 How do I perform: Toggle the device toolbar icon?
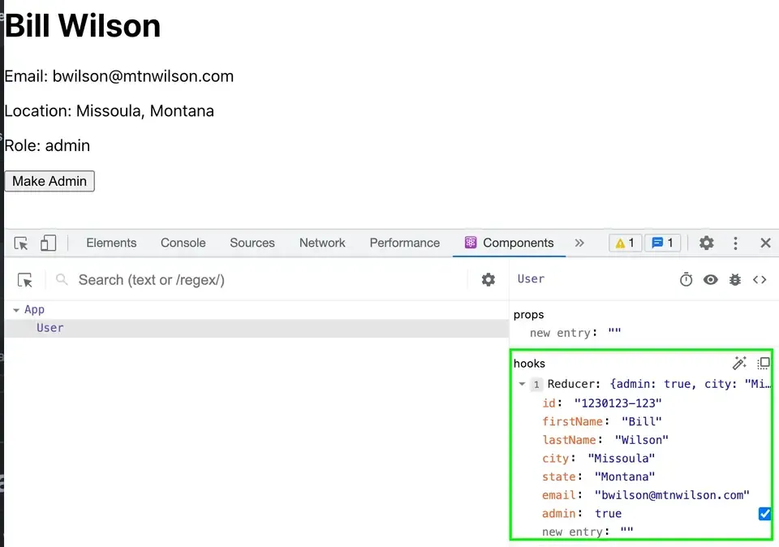pos(48,243)
